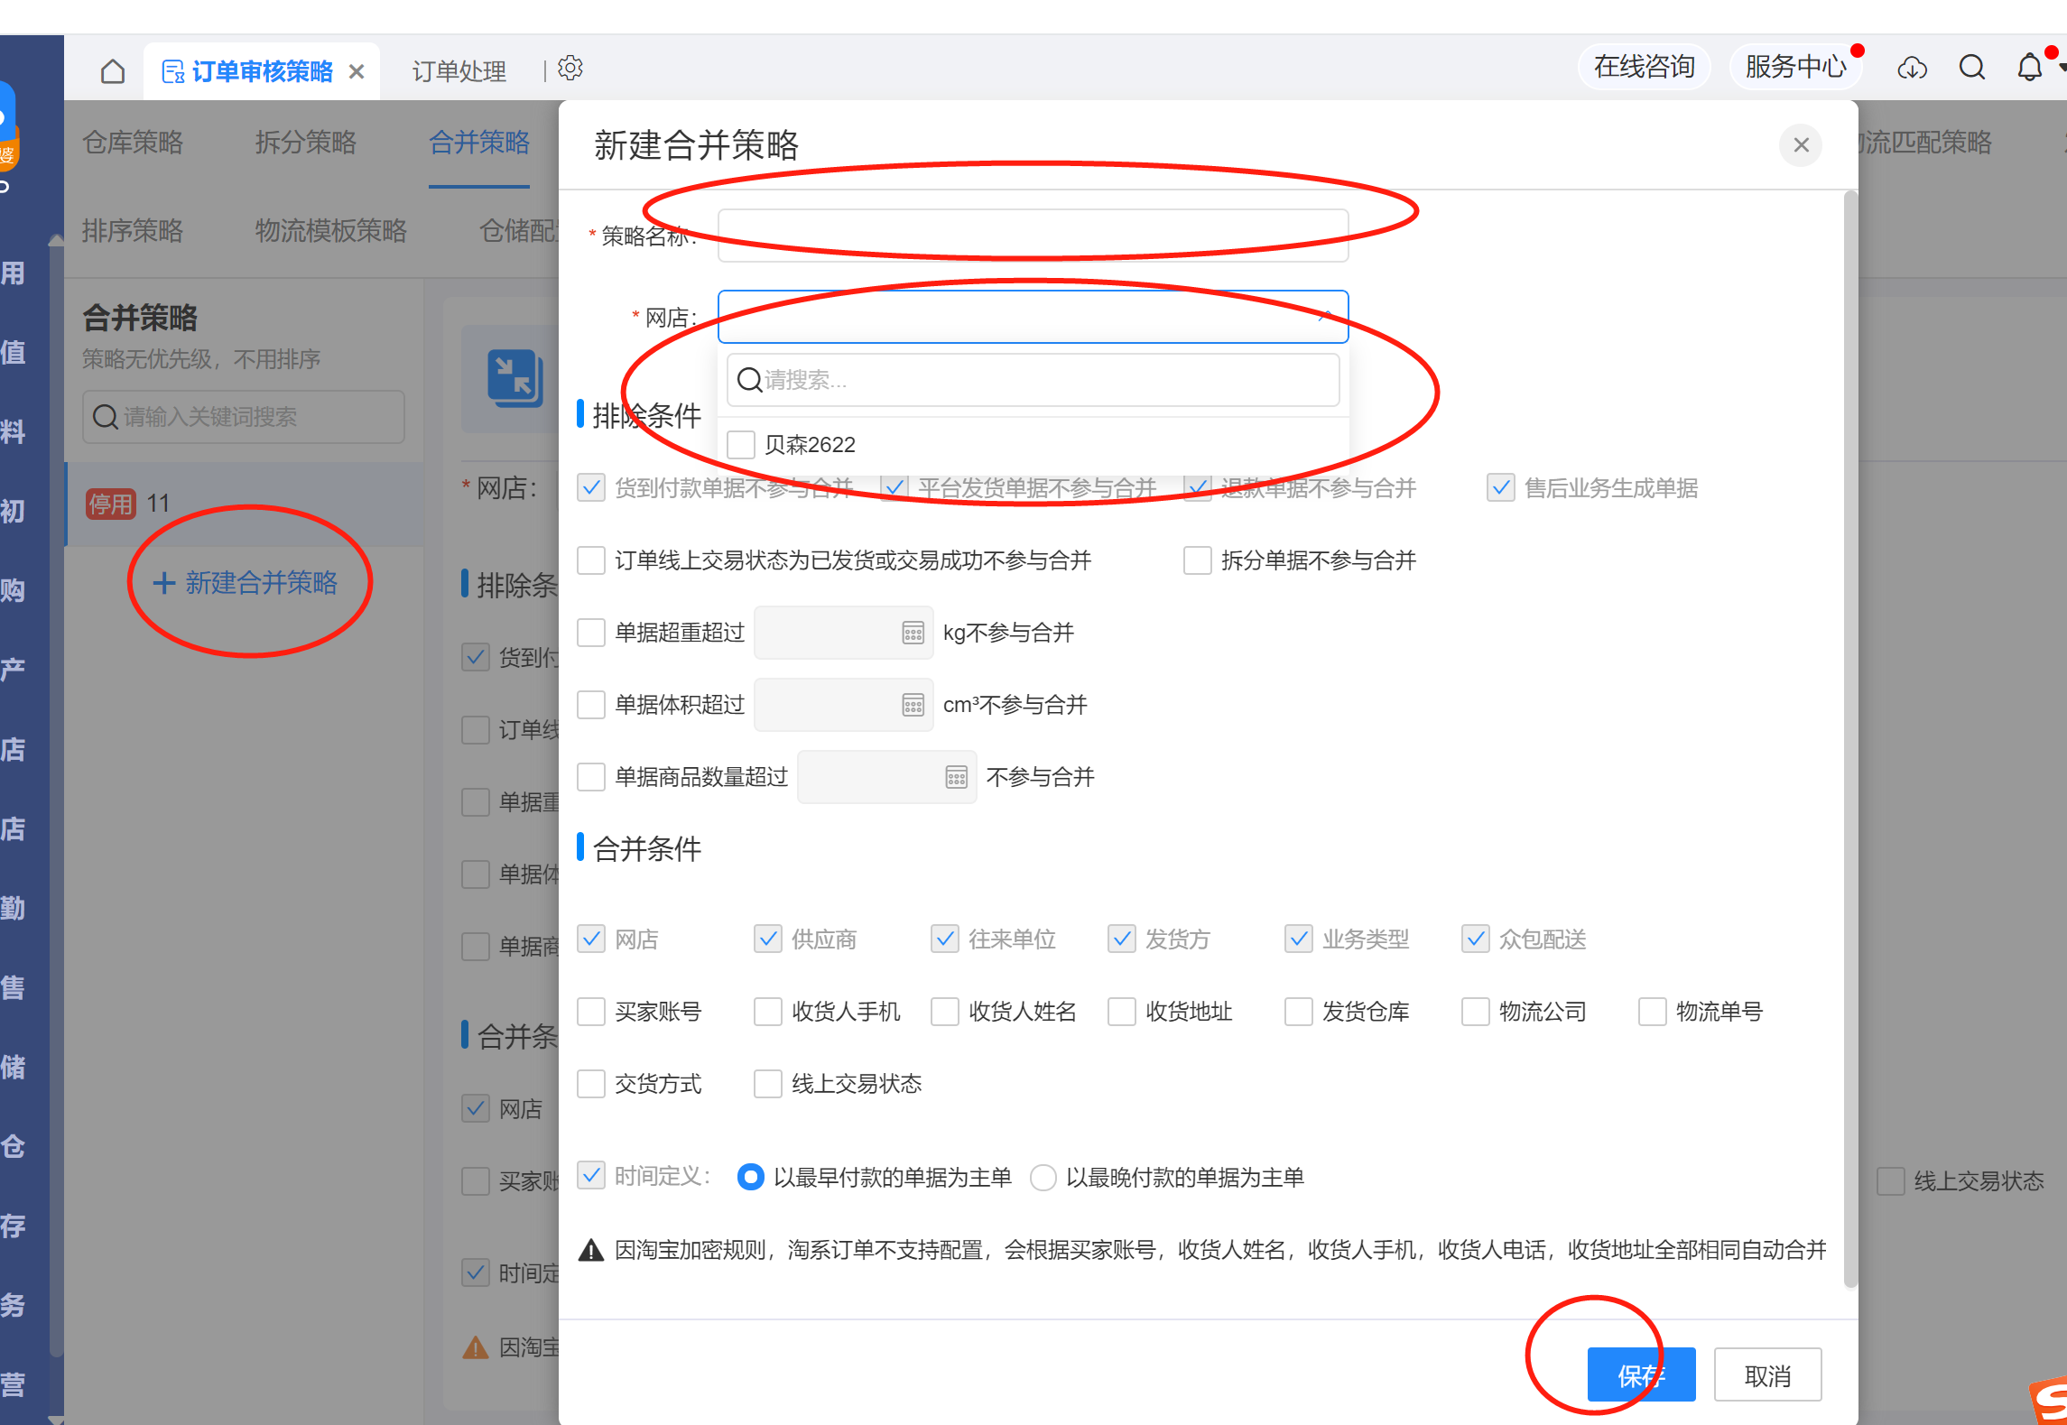Click 在线咨询 button
This screenshot has width=2067, height=1425.
(x=1645, y=67)
